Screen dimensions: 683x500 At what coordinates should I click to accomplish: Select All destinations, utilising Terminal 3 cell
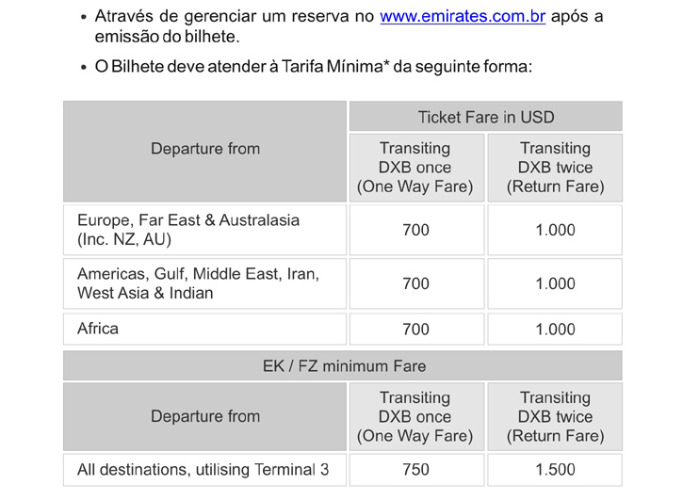[204, 470]
